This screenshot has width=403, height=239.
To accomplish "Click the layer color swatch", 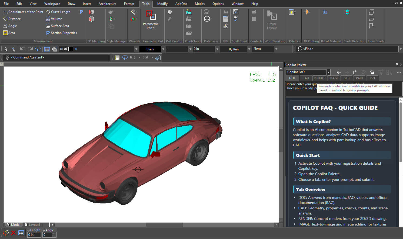I will click(71, 49).
